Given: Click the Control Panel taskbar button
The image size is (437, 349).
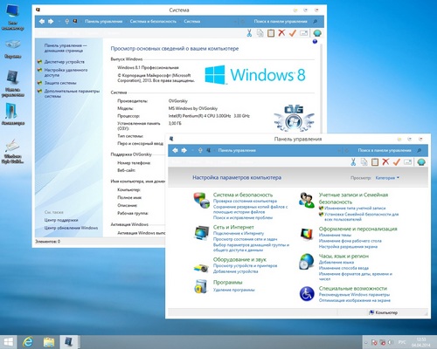Looking at the screenshot, I should coord(69,342).
